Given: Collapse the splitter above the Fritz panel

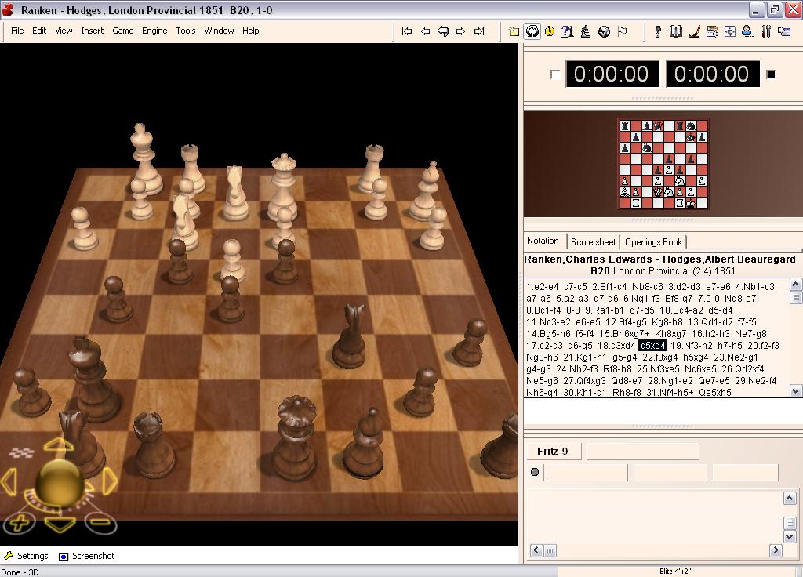Looking at the screenshot, I should coord(661,427).
